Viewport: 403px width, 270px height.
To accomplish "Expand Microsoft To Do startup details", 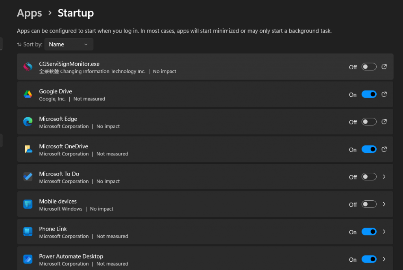I will point(385,177).
